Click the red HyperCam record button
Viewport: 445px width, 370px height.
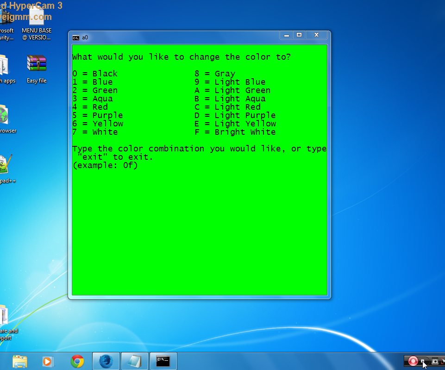click(413, 361)
